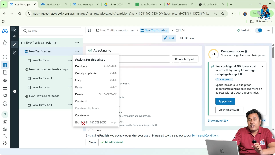Open the 1 Ad breadcrumb
275x155 pixels.
click(x=180, y=30)
